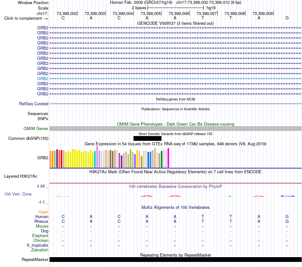
Task: Click position label 73,399,009
Action: pyautogui.click(x=263, y=13)
